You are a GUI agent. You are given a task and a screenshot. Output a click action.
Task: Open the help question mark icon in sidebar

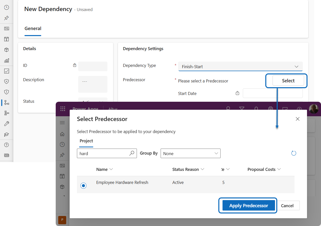pyautogui.click(x=6, y=145)
